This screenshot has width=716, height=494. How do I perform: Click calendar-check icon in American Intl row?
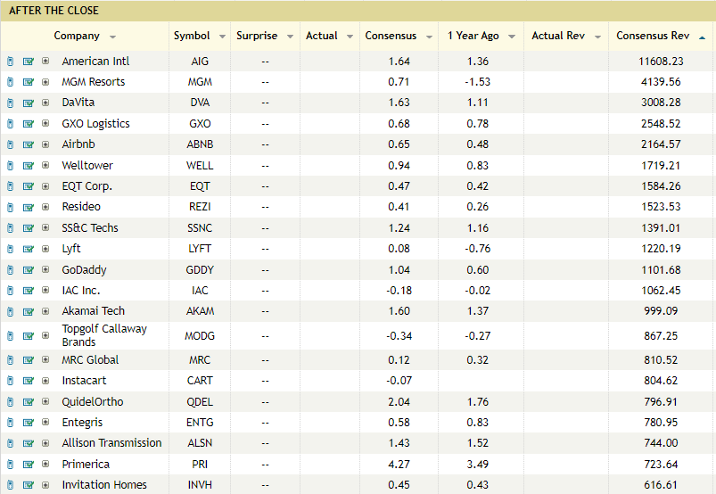[29, 62]
